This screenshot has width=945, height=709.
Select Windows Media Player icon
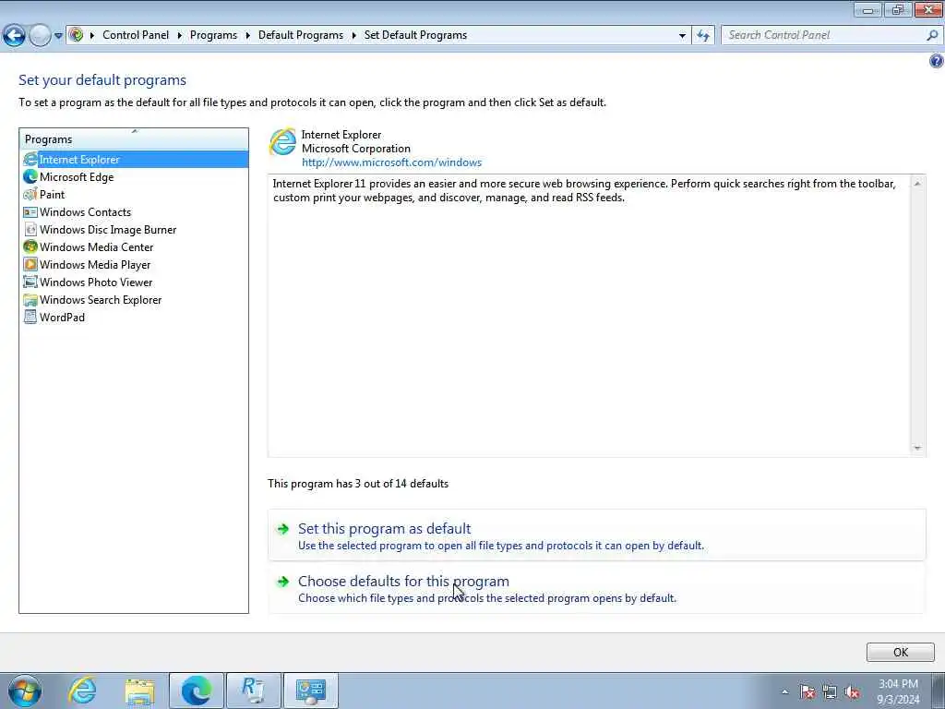pyautogui.click(x=30, y=264)
